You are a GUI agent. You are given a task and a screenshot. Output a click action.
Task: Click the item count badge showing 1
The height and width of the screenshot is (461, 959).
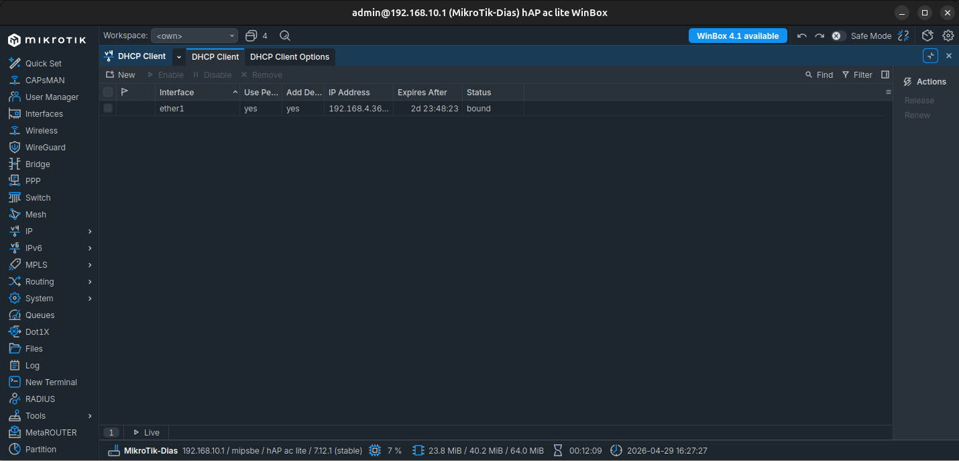pyautogui.click(x=112, y=432)
